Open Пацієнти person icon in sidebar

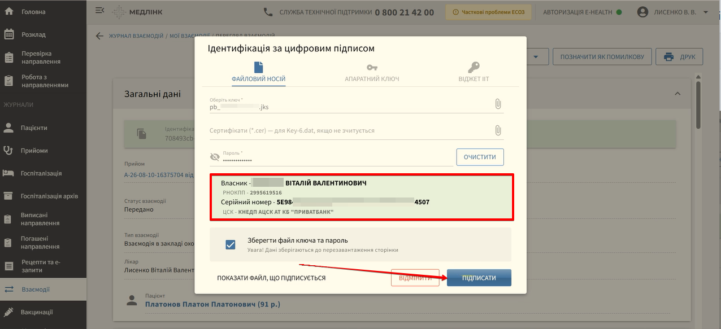click(x=8, y=128)
